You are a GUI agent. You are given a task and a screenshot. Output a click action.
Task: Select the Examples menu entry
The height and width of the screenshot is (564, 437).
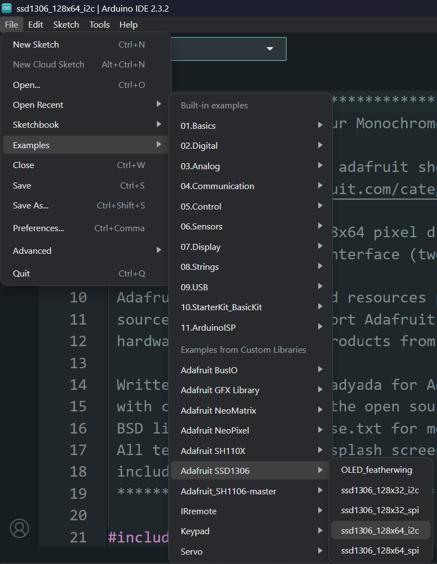(x=86, y=145)
